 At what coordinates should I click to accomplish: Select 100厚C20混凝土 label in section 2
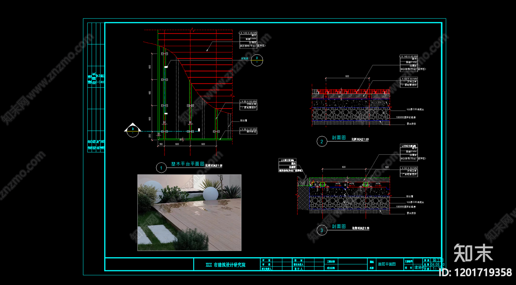[415, 109]
